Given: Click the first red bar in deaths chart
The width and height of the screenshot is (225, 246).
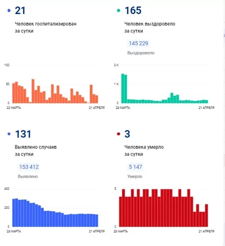Looking at the screenshot, I should (x=121, y=211).
